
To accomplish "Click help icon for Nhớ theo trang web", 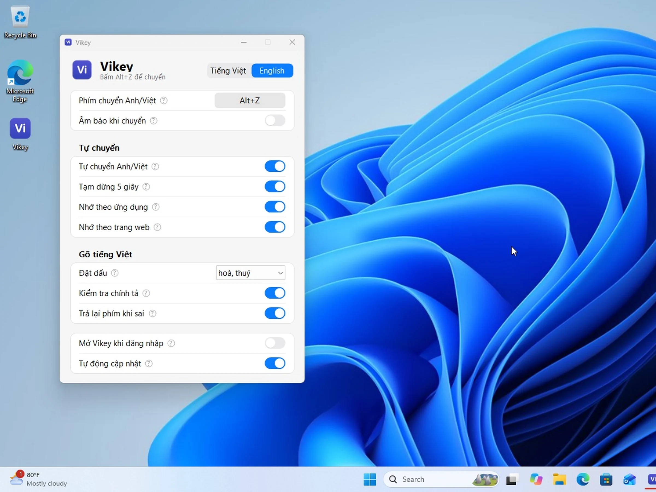I will [x=157, y=227].
